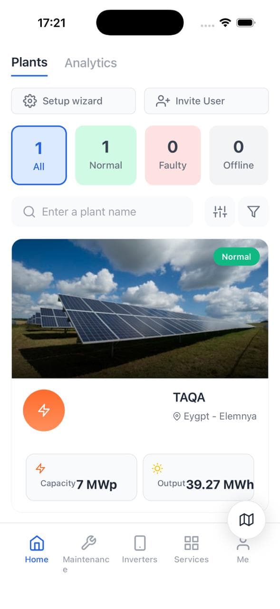Filter plants by Faulty status
Screen dimensions: 280x609
click(173, 155)
